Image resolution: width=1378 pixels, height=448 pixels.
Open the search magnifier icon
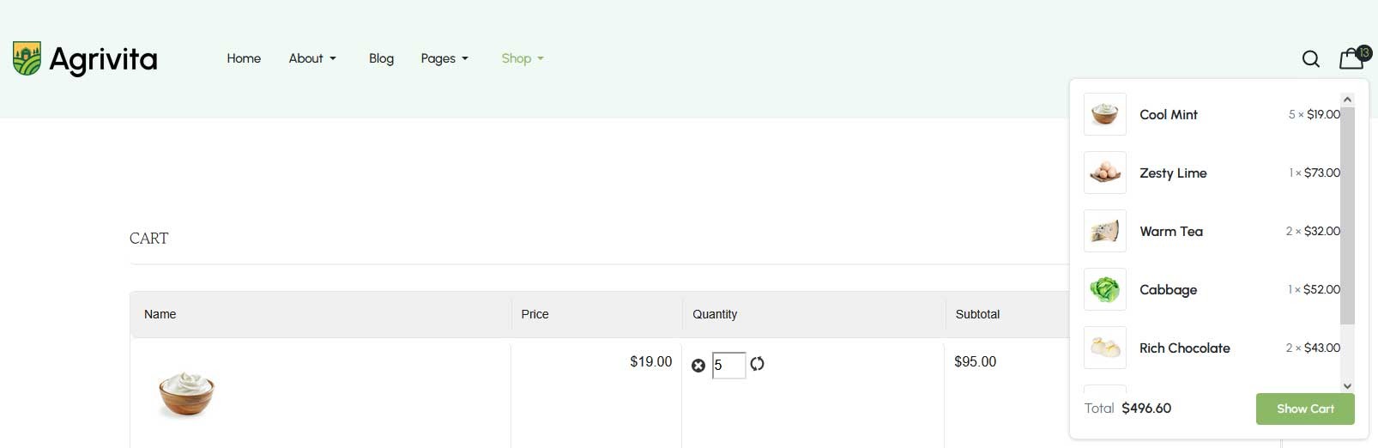[1310, 59]
